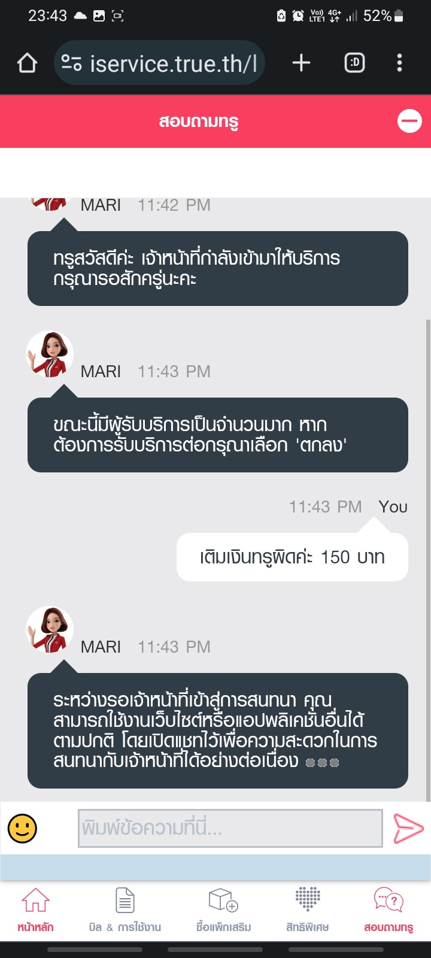Select the สอบถามทรู chat tab
The image size is (431, 958).
click(388, 910)
